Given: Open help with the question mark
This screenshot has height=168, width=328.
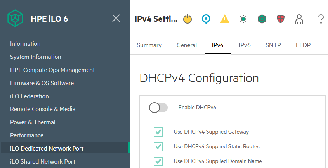Looking at the screenshot, I should click(x=321, y=19).
